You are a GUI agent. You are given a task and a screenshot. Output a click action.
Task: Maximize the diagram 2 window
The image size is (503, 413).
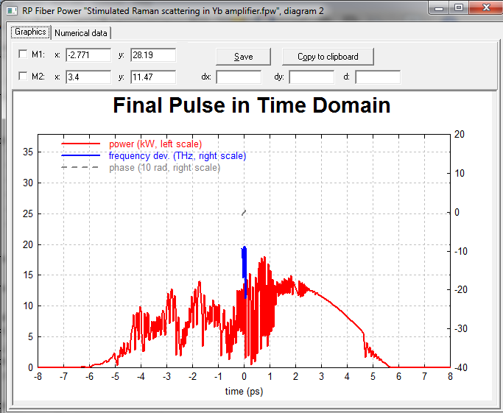[459, 8]
